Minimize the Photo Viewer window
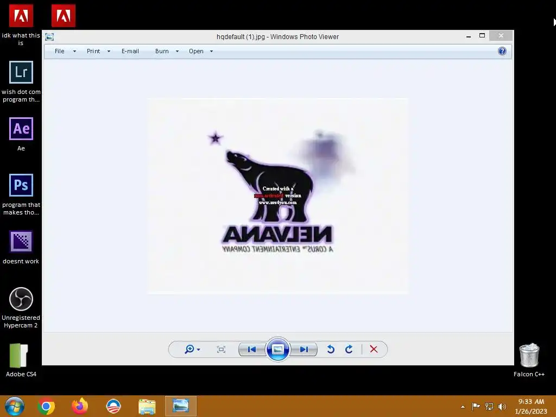 point(469,36)
